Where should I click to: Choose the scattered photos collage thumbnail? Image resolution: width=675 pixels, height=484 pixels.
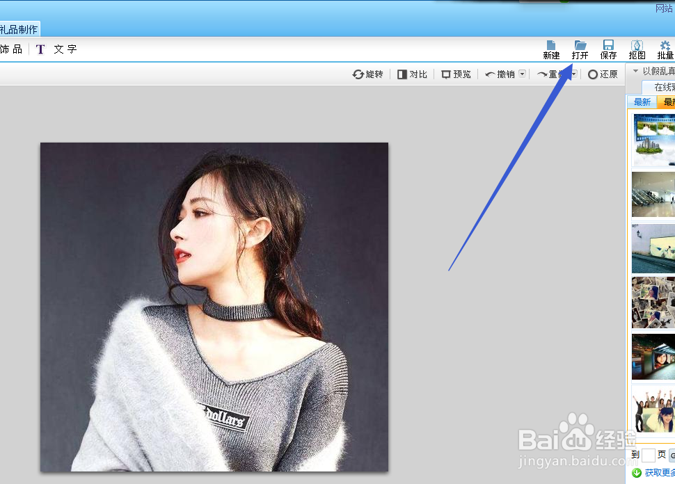653,302
